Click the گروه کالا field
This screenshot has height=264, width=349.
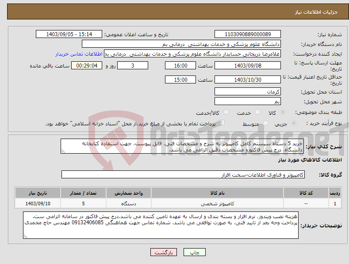click(183, 175)
